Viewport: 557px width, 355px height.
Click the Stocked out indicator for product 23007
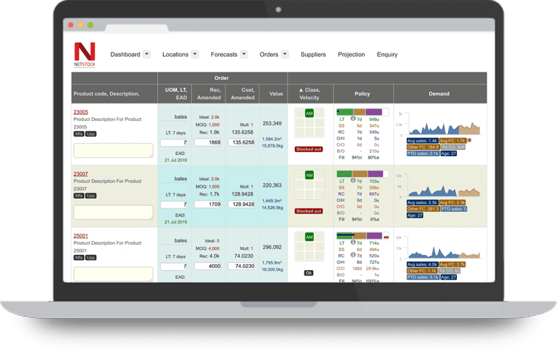pyautogui.click(x=309, y=211)
